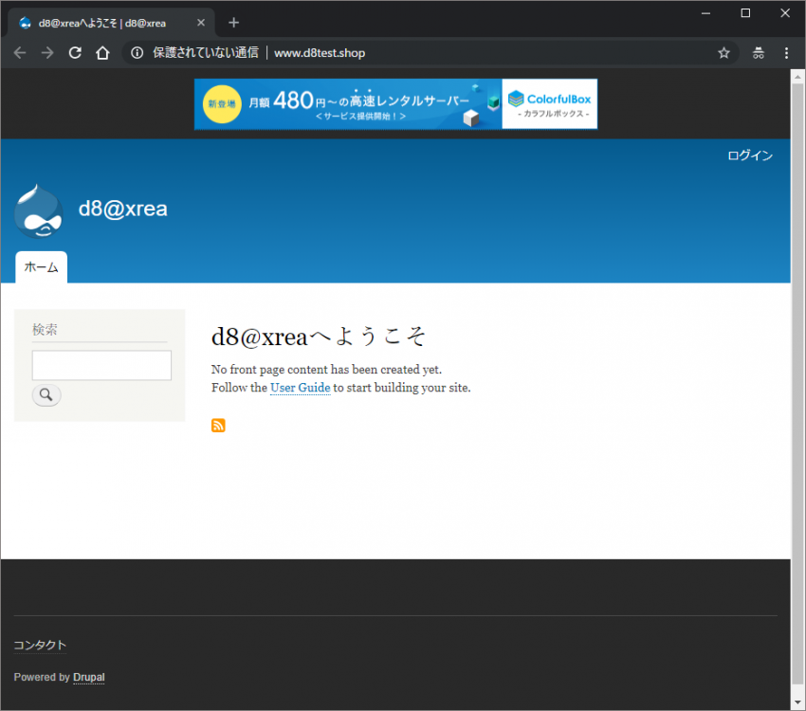The image size is (806, 711).
Task: Click inside the 検索 search input field
Action: click(101, 365)
